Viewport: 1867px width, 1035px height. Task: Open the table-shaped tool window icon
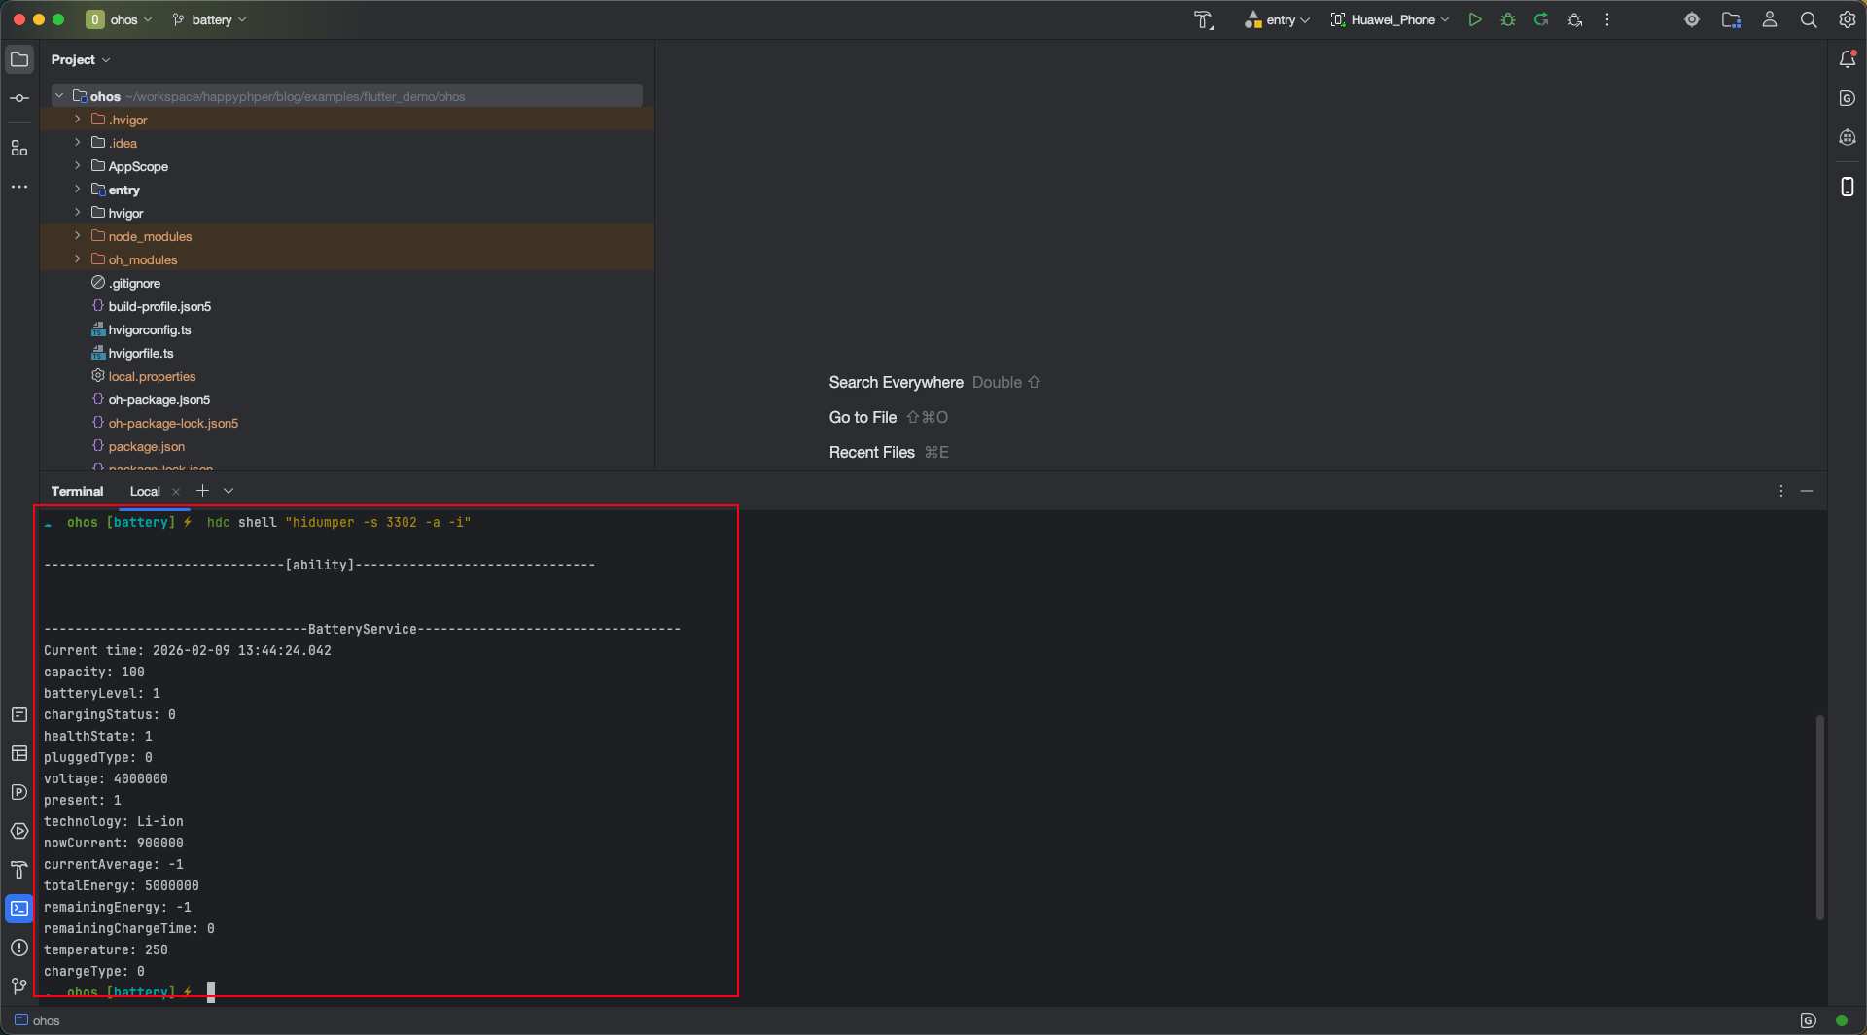(19, 753)
